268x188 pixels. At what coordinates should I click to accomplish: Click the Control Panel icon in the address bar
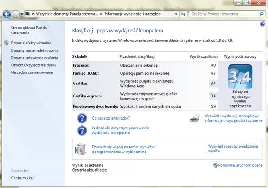point(28,13)
